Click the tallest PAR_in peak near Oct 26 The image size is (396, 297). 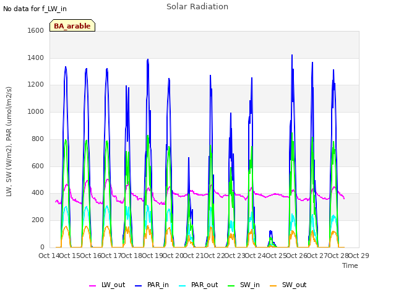[292, 55]
